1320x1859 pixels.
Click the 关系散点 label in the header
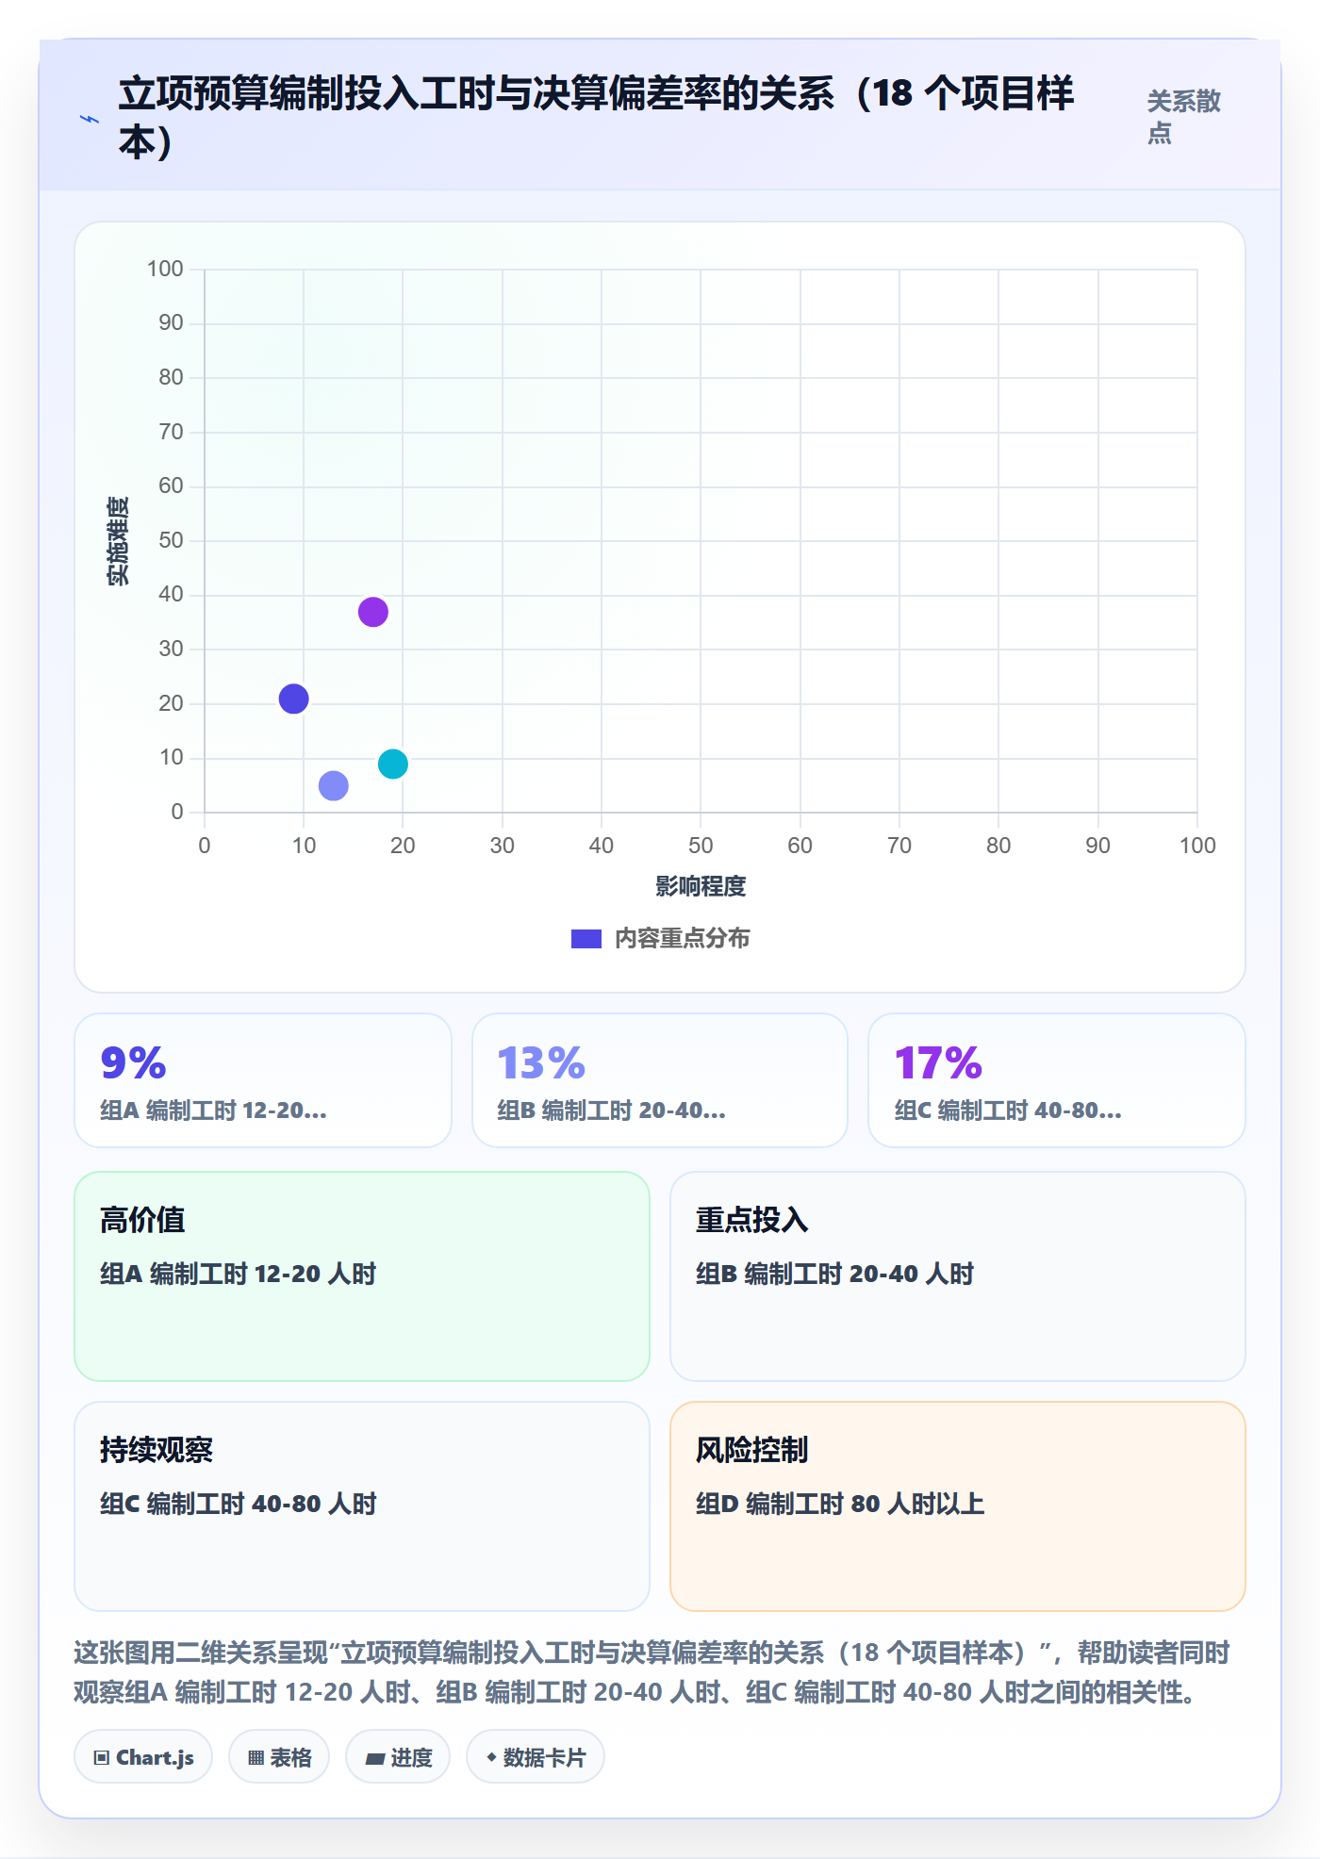point(1184,117)
